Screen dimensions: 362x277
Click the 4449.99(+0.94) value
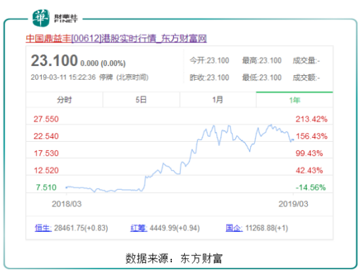[174, 228]
